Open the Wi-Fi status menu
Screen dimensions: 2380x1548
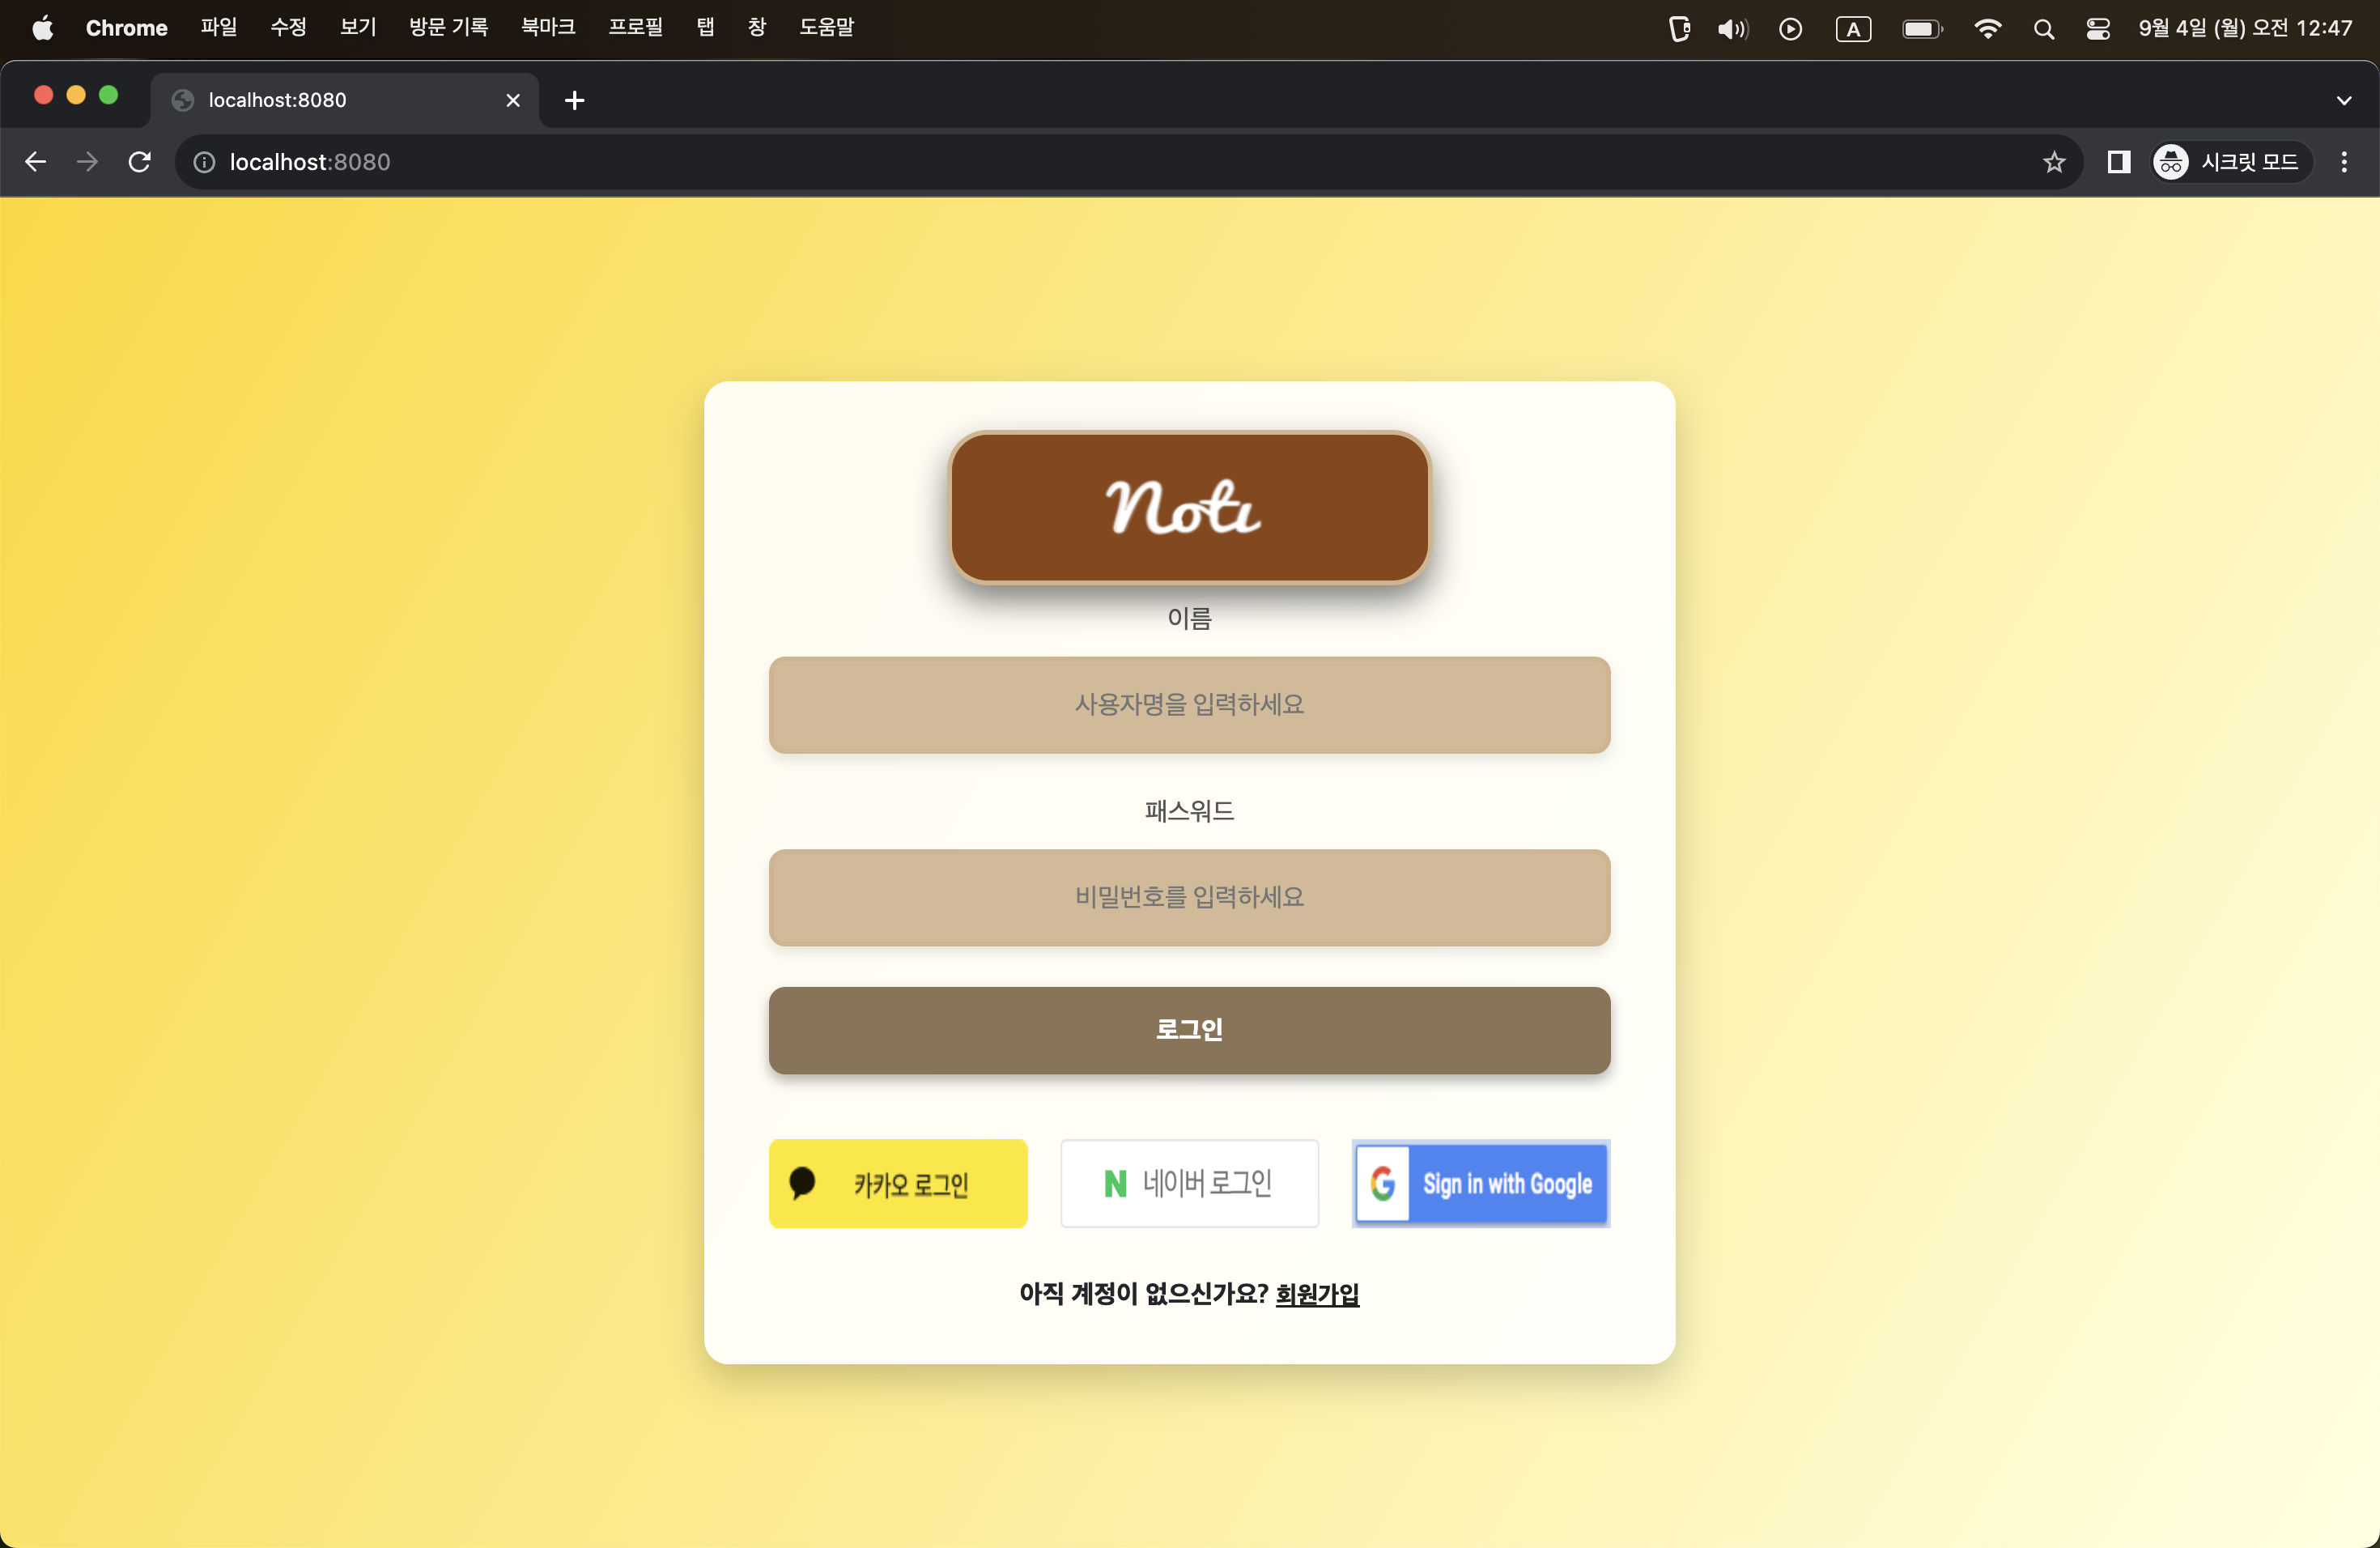pos(1988,29)
